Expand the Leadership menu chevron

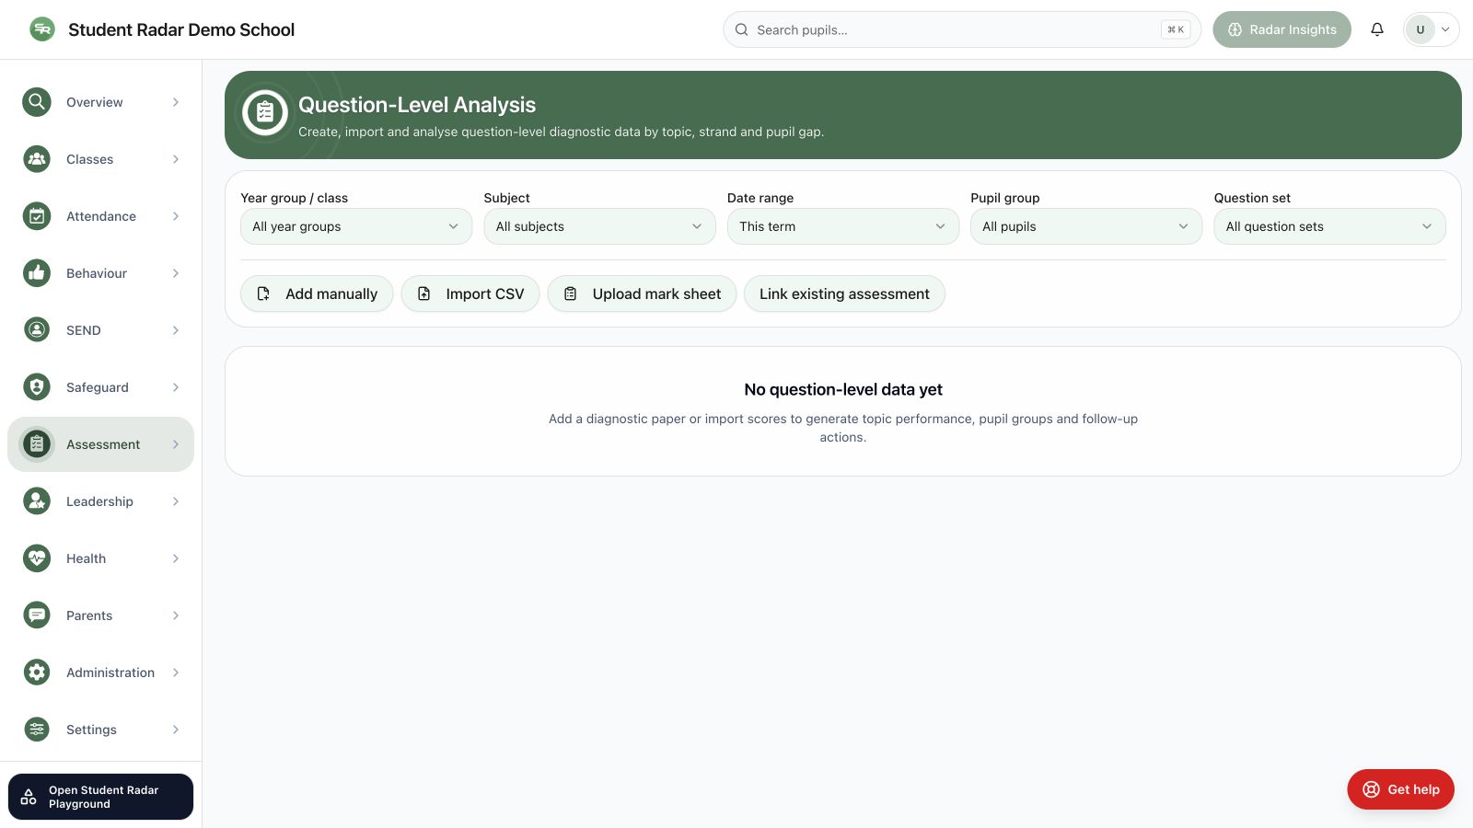(176, 501)
